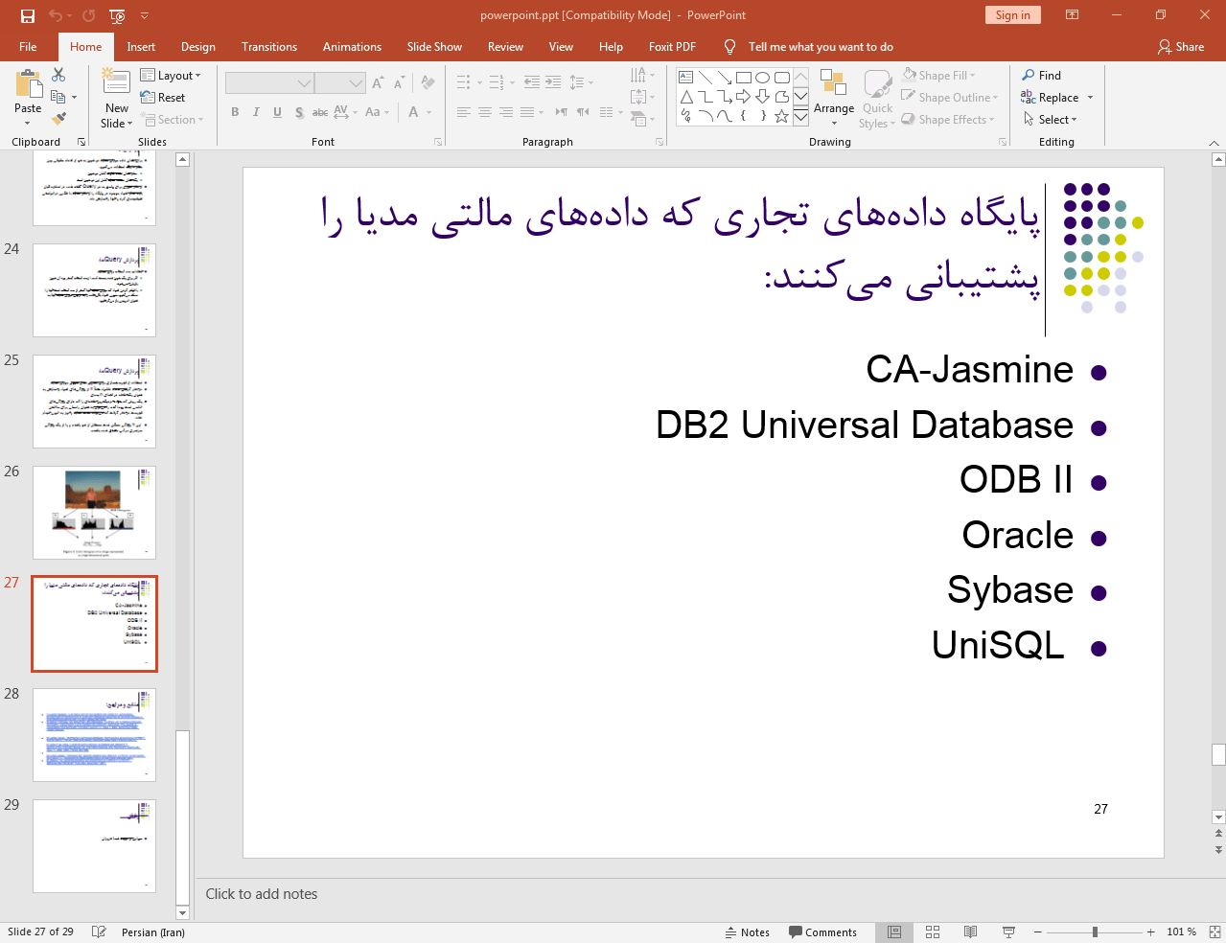Toggle text Shadow effect
The width and height of the screenshot is (1226, 943).
[299, 112]
